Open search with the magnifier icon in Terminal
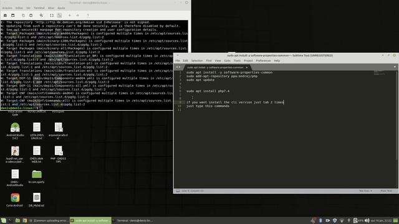The width and height of the screenshot is (399, 224). click(x=41, y=16)
